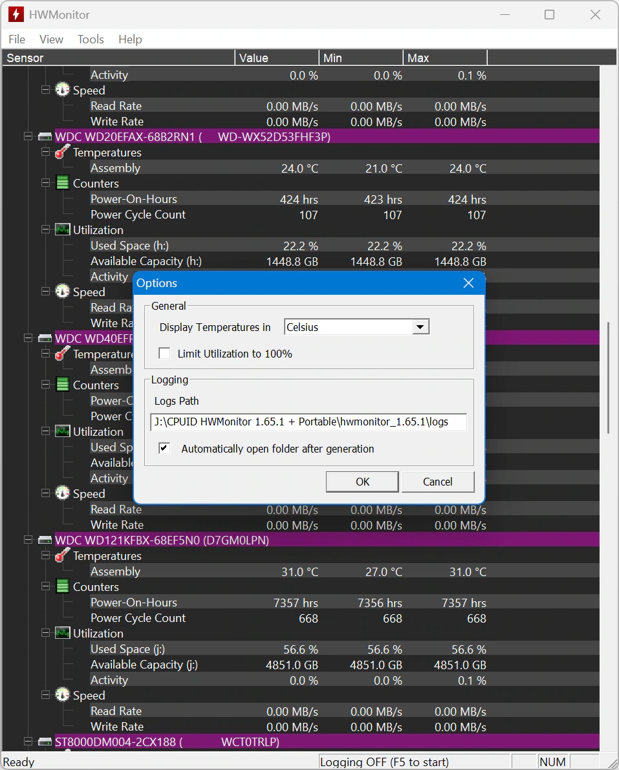Click the thermometer icon under WD121KFBX drive
The width and height of the screenshot is (619, 770).
62,555
